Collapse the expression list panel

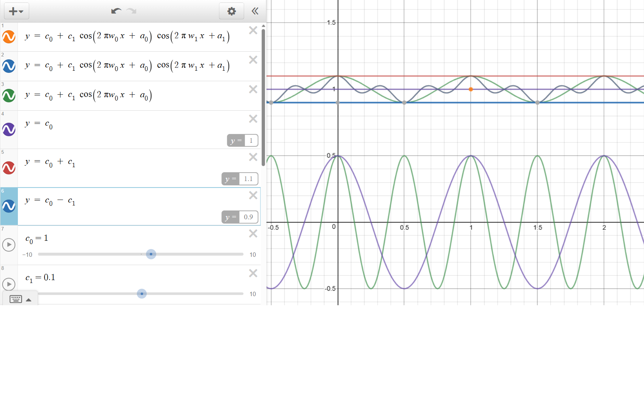255,11
